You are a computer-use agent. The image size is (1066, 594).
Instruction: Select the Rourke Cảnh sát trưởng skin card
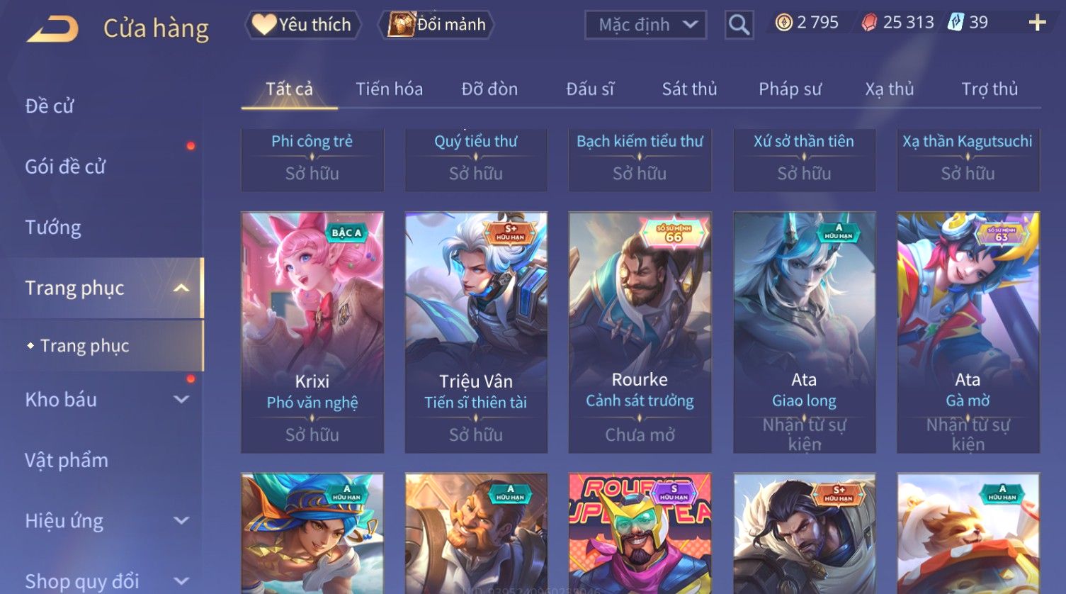(x=640, y=332)
